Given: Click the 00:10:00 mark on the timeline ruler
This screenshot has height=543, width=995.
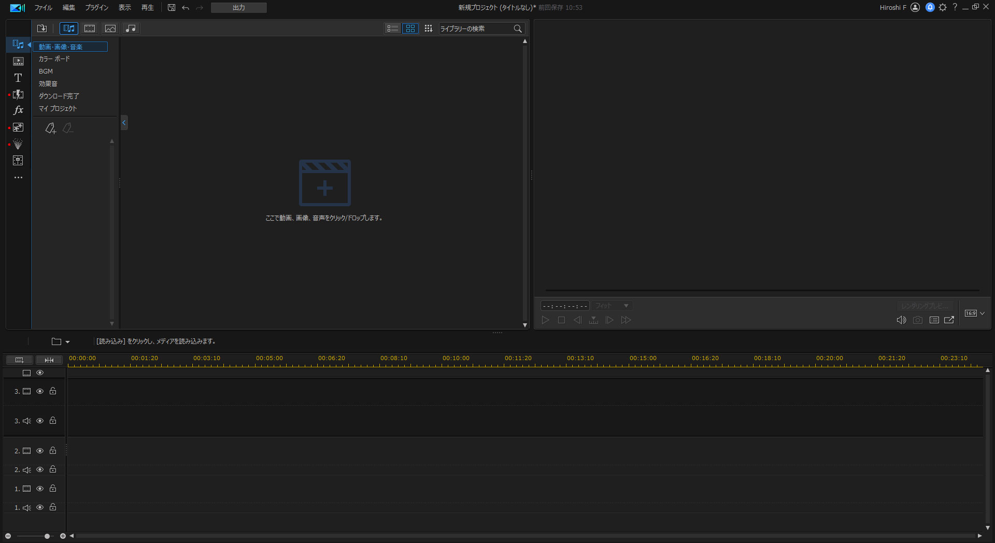Looking at the screenshot, I should tap(456, 358).
